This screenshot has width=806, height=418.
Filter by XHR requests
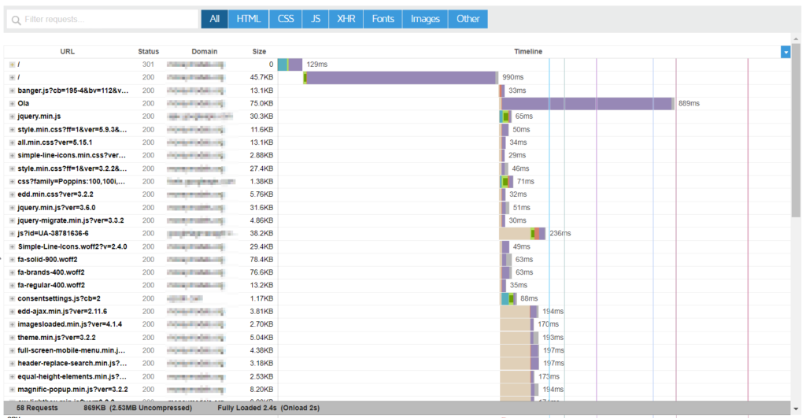click(346, 19)
